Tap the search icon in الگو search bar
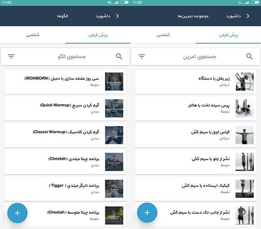Viewport: 261px width, 229px height. pos(119,57)
